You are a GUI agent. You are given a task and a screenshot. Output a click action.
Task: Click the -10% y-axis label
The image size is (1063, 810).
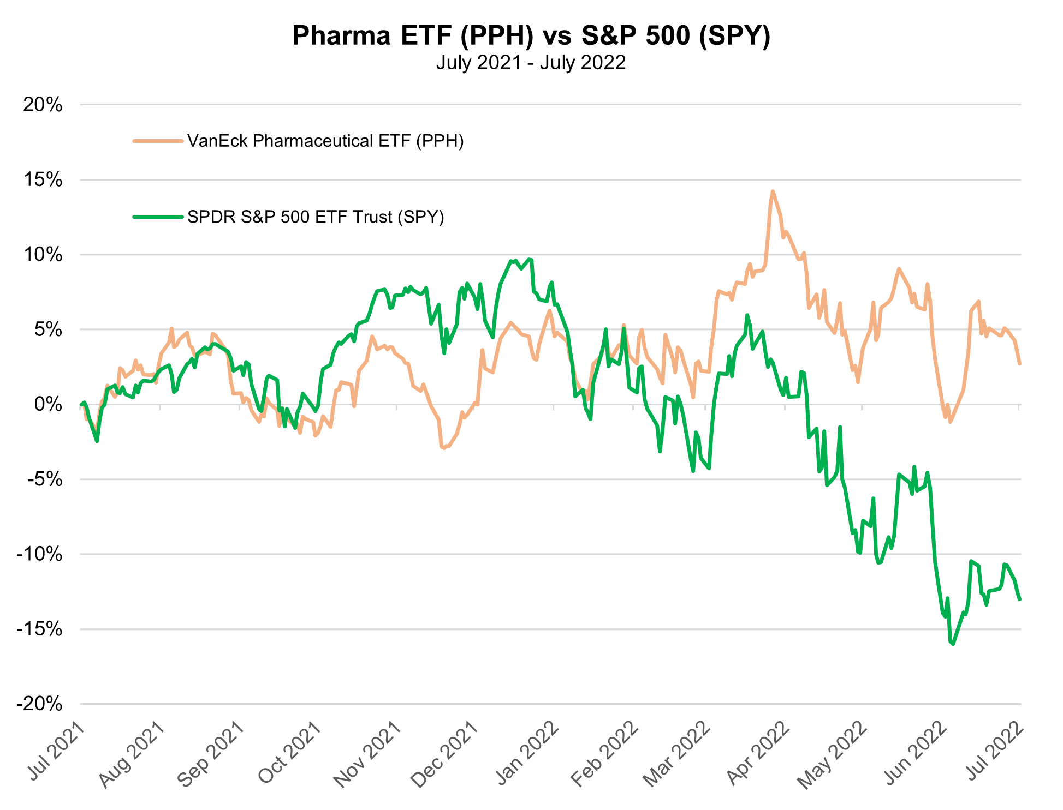[x=40, y=555]
